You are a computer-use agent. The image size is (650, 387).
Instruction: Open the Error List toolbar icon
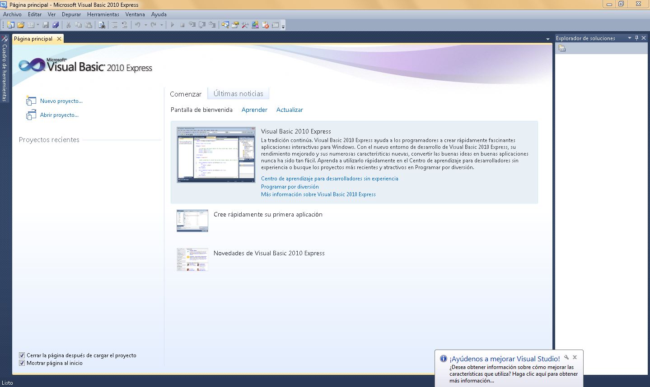pyautogui.click(x=265, y=25)
